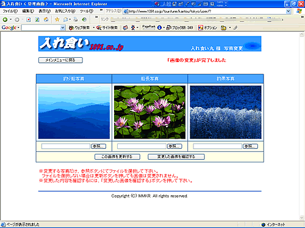Image resolution: width=305 pixels, height=228 pixels.
Task: Print the page using printer icon
Action: pos(76,19)
